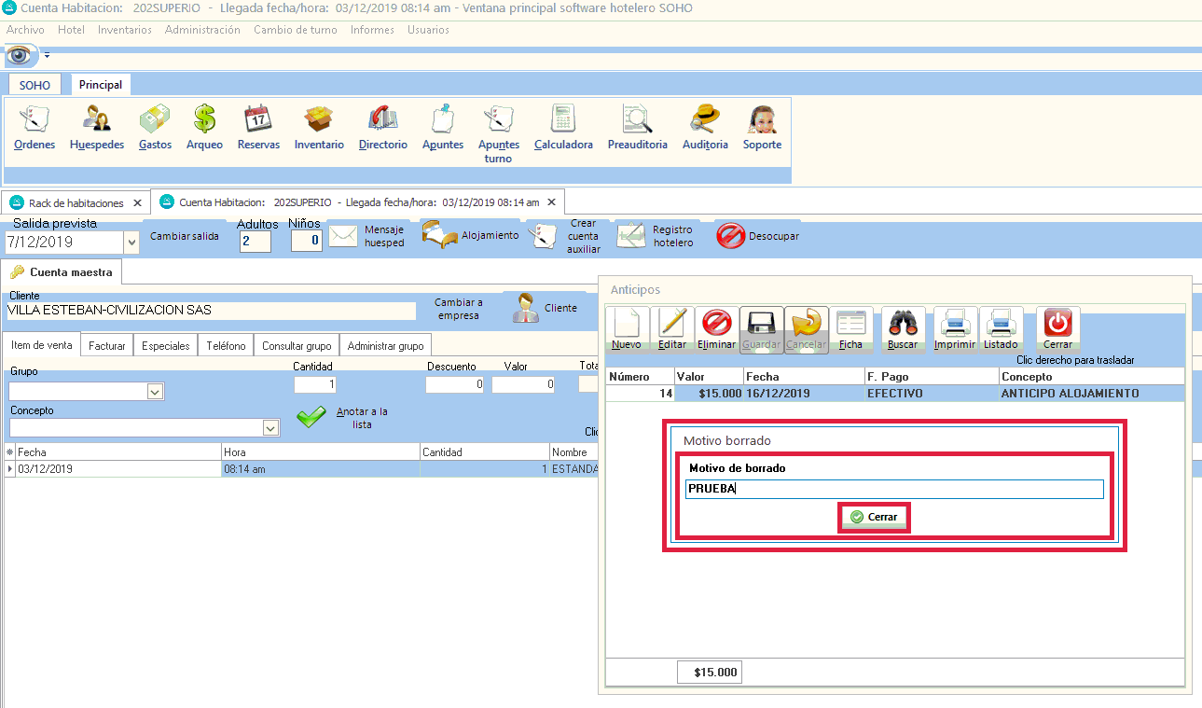The width and height of the screenshot is (1202, 708).
Task: Close the Rack de habitaciones tab
Action: (137, 202)
